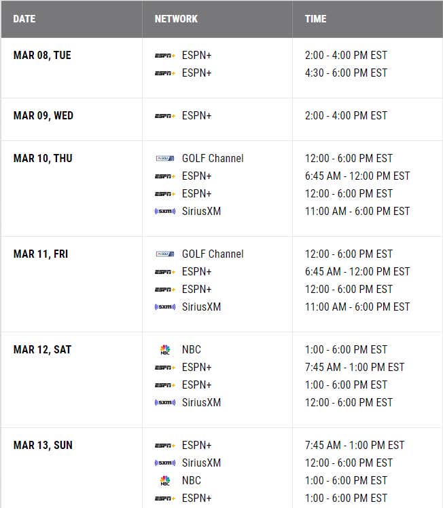This screenshot has height=508, width=443.
Task: Click the NBC peacock logo for Mar 12
Action: coord(165,349)
